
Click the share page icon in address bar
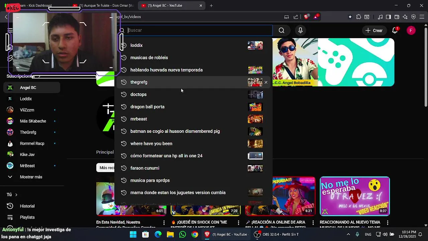(x=296, y=17)
